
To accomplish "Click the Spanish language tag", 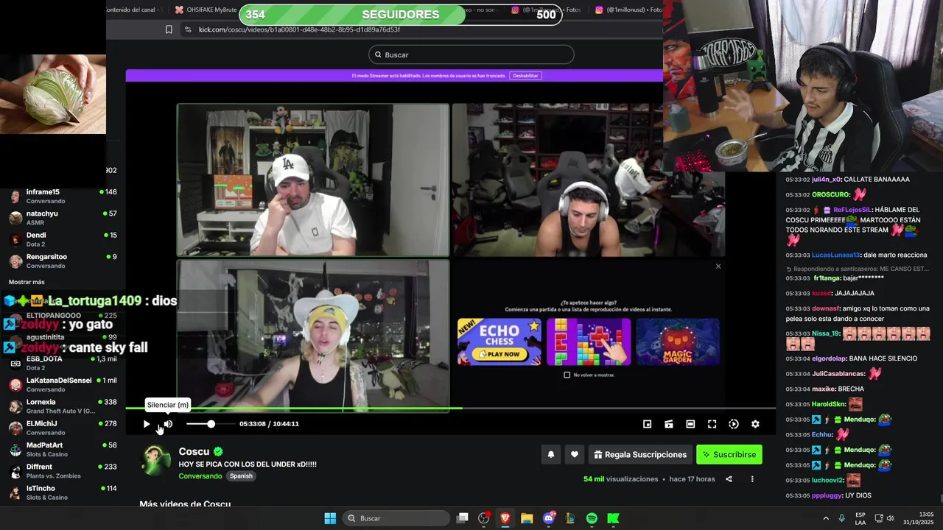I will coord(241,476).
